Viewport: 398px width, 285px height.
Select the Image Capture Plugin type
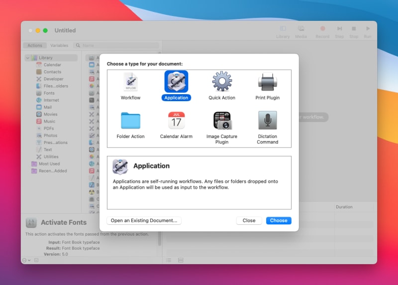tap(222, 128)
